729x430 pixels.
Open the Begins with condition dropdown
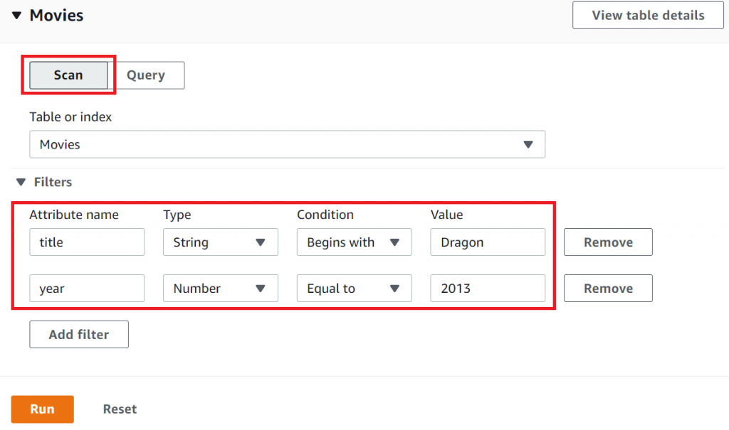click(354, 242)
